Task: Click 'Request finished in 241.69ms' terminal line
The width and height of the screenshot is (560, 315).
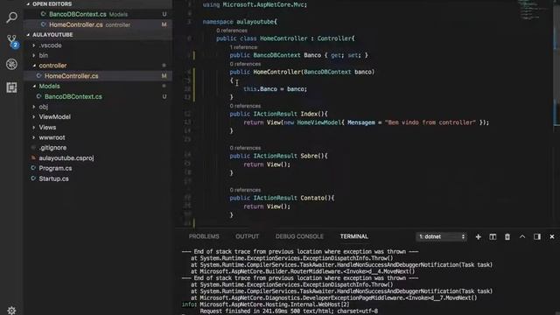Action: click(x=289, y=311)
